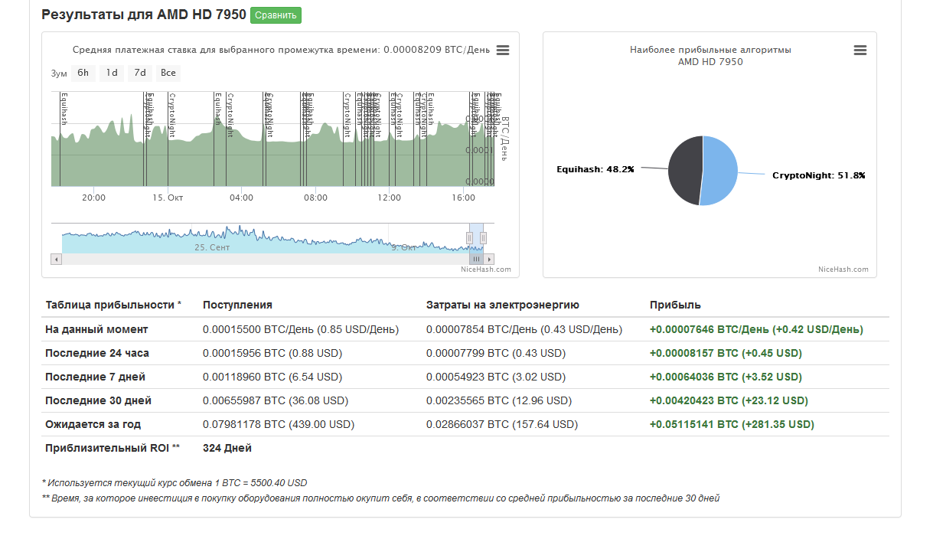Viewport: 933px width, 552px height.
Task: Click the navigator scrollbar right arrow
Action: pyautogui.click(x=490, y=259)
